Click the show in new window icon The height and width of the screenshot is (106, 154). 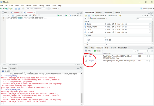(x=9, y=16)
